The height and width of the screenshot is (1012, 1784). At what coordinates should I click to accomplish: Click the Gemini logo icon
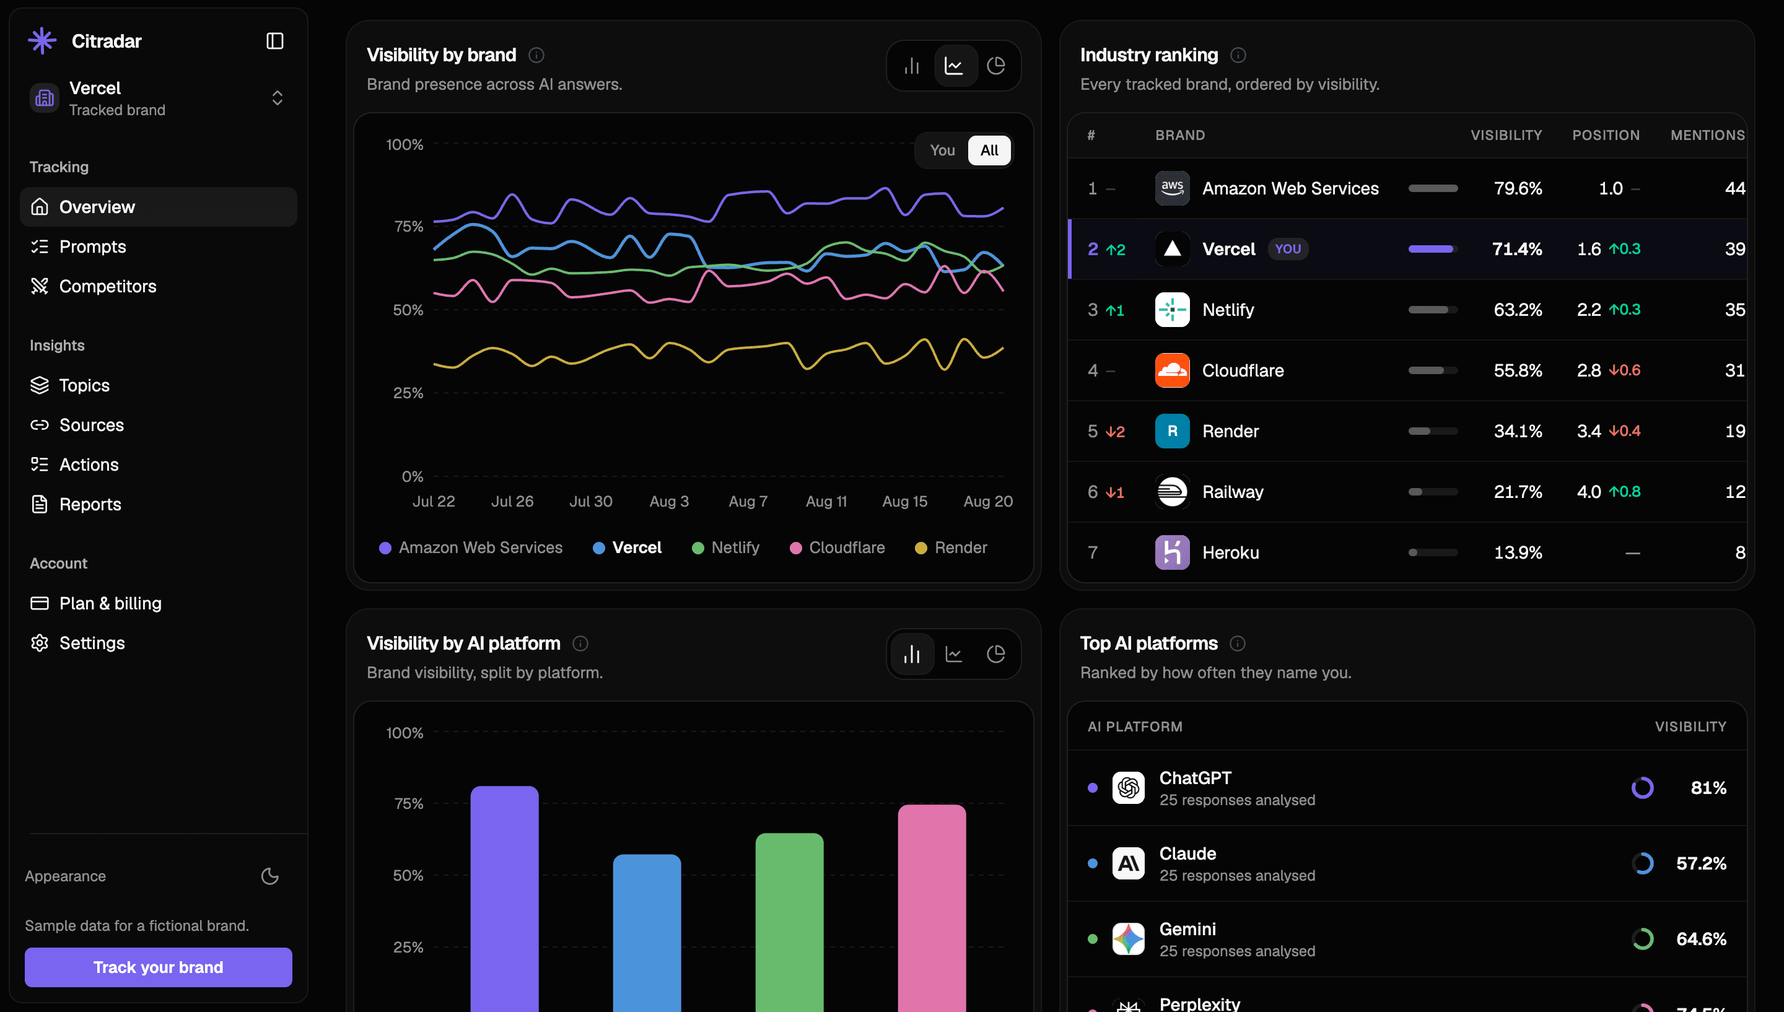point(1129,939)
